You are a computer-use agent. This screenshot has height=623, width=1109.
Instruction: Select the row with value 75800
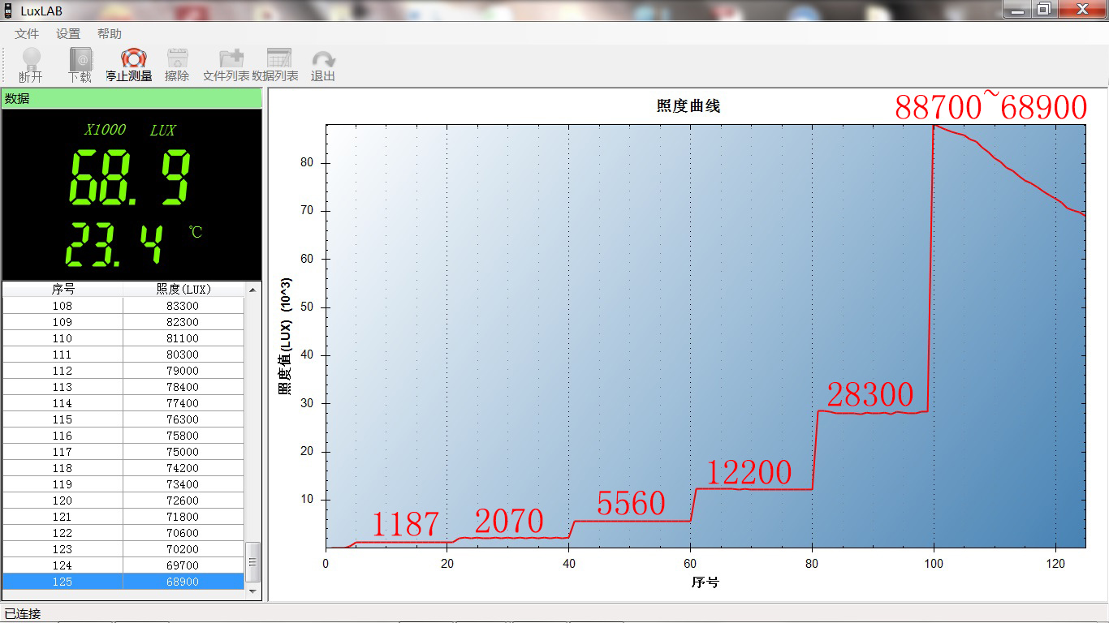(123, 436)
